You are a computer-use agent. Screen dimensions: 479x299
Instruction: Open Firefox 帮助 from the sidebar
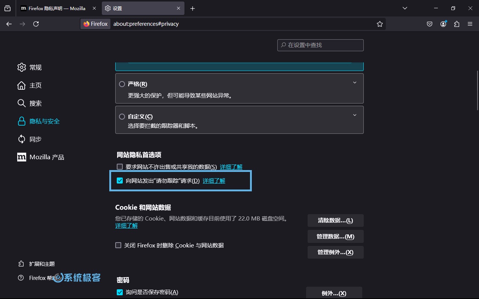coord(37,278)
